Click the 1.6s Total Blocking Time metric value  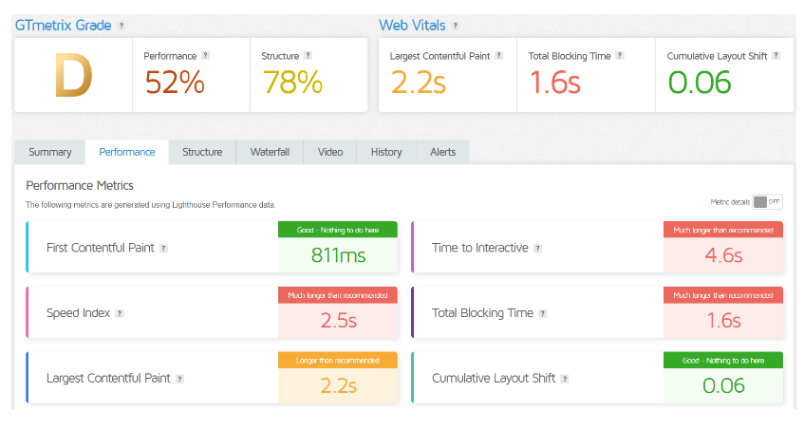(723, 320)
